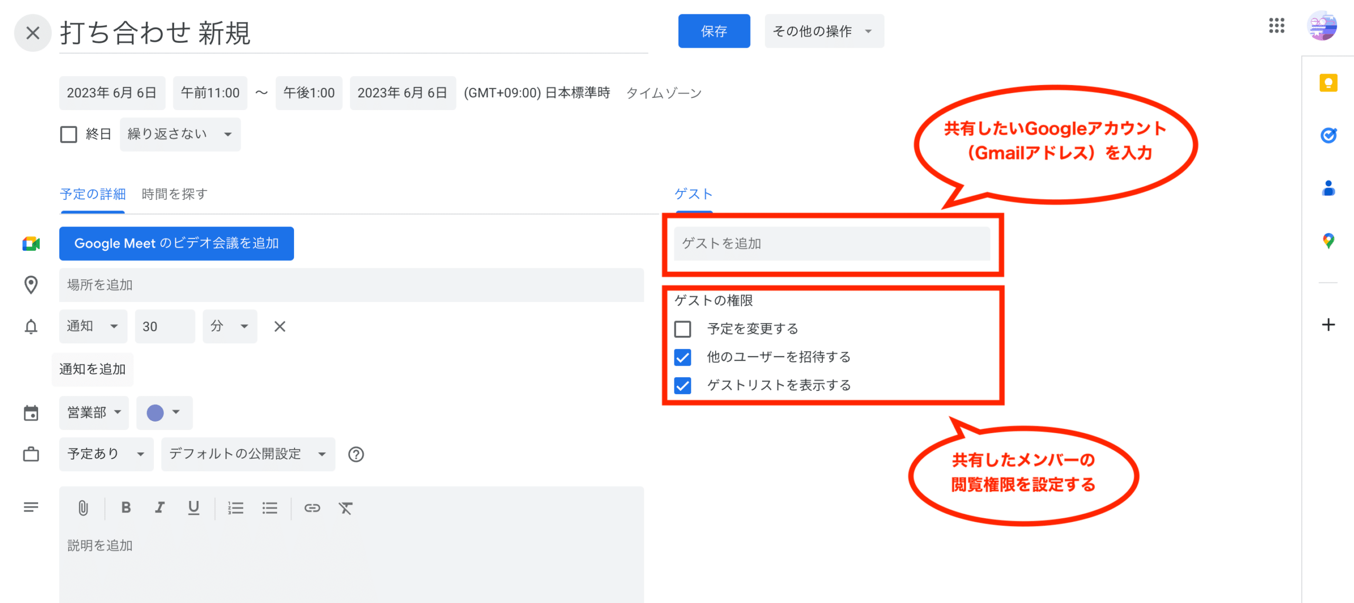The width and height of the screenshot is (1354, 603).
Task: Insert a link in description
Action: pos(312,508)
